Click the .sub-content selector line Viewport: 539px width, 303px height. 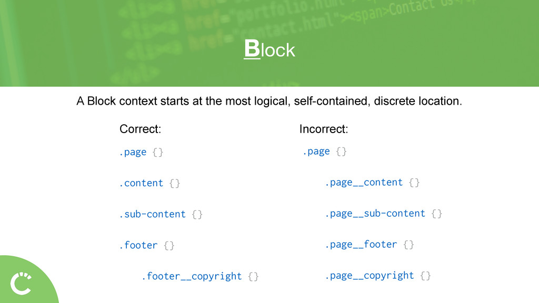(x=152, y=214)
